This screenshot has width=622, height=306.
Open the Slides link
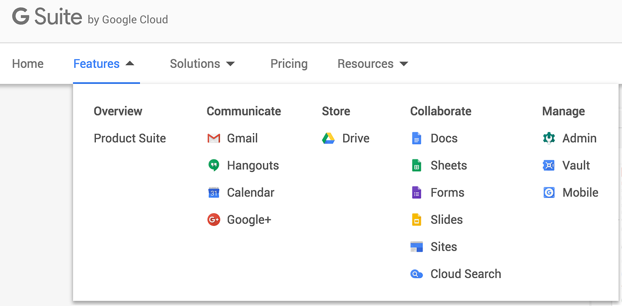(x=446, y=220)
